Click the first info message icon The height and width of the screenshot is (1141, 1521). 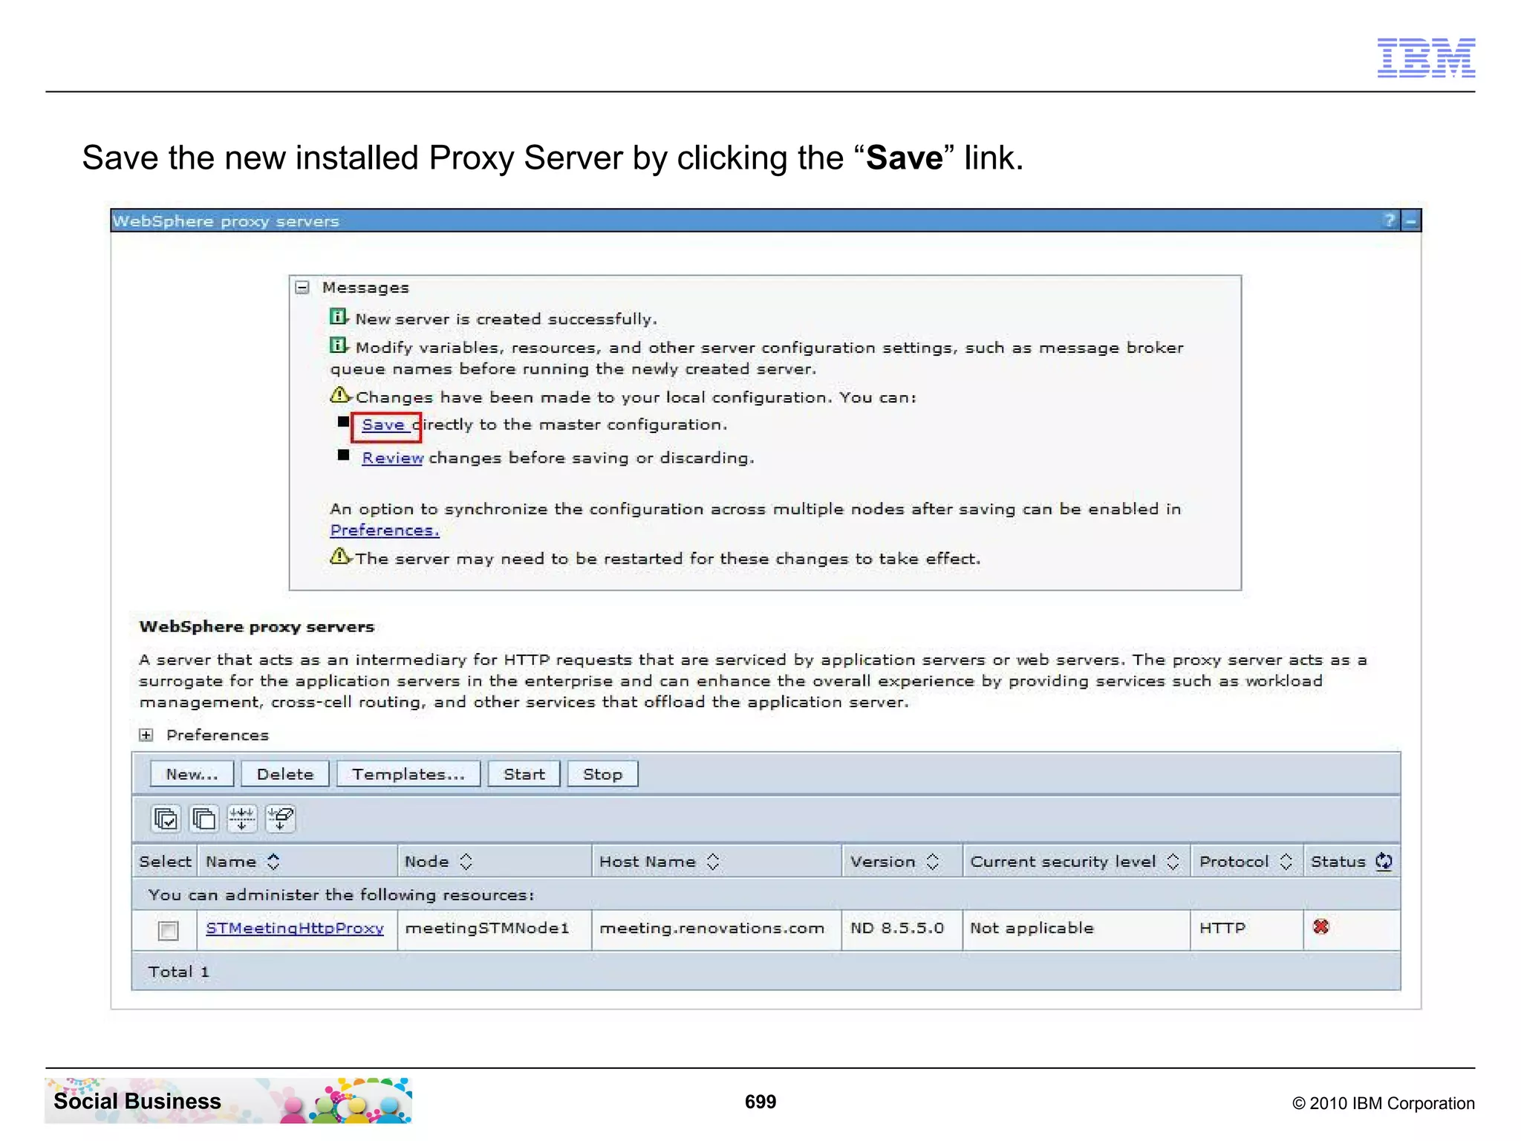(339, 317)
